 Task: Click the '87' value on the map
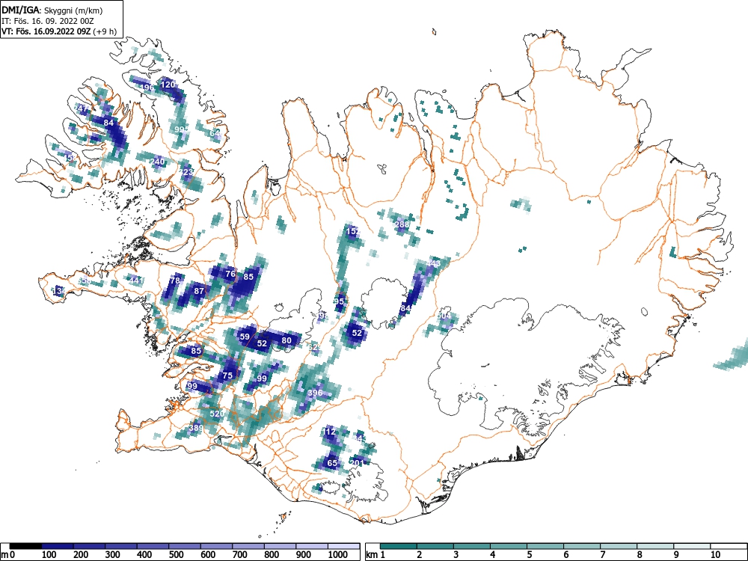click(x=199, y=290)
